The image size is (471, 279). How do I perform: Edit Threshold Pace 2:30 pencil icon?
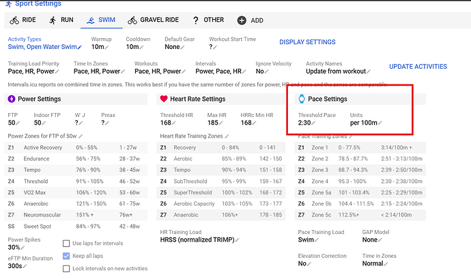coord(313,123)
